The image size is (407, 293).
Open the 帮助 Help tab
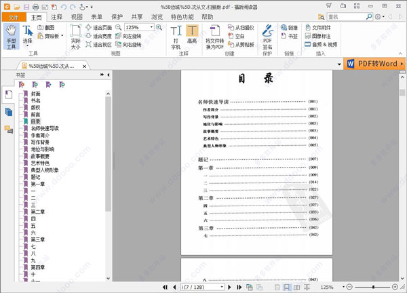(x=208, y=17)
